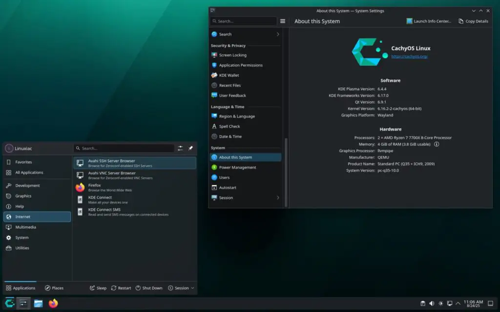Click the System Settings sidebar scrollbar
Image resolution: width=500 pixels, height=312 pixels.
point(286,171)
